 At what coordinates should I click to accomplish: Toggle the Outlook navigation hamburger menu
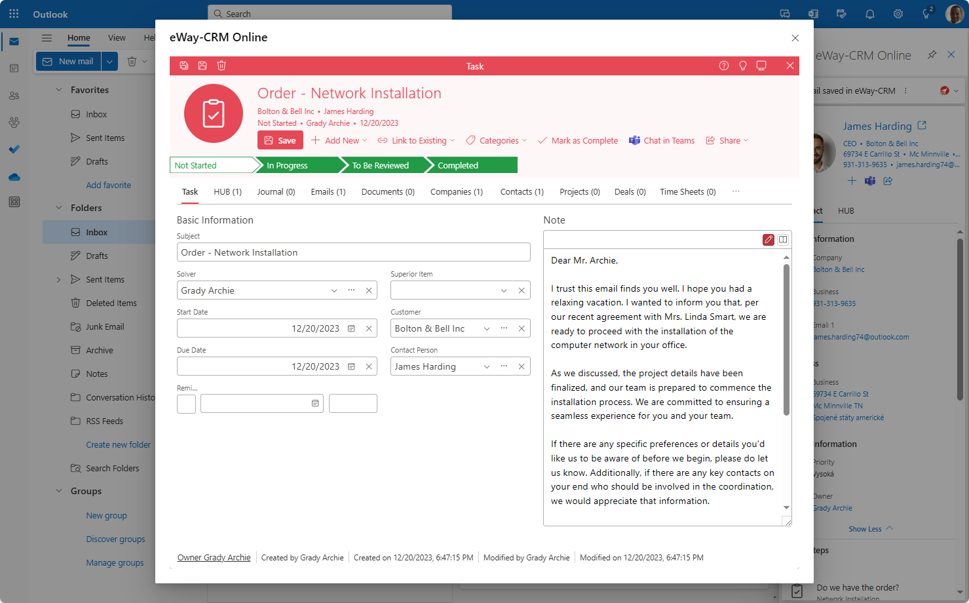[47, 38]
